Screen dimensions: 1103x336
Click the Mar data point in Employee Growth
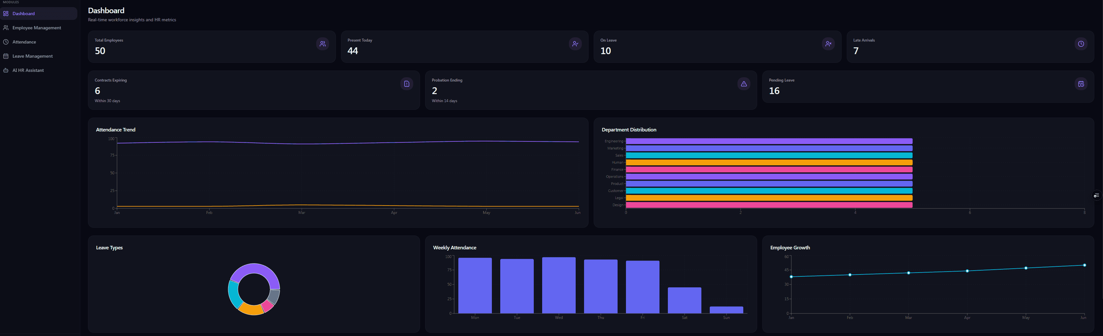click(909, 273)
